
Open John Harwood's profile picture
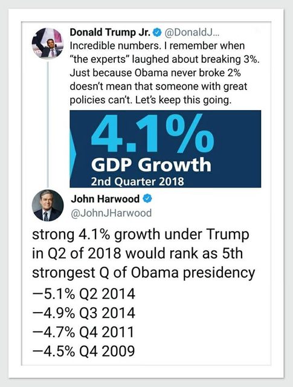[x=48, y=206]
